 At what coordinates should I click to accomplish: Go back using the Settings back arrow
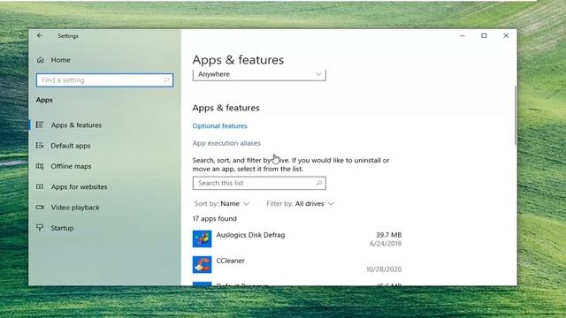(x=39, y=35)
